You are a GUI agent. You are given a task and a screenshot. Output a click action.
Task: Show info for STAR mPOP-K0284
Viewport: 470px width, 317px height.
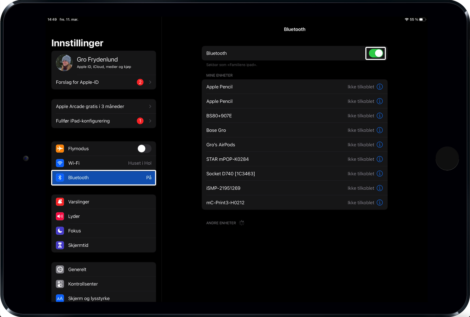click(x=380, y=159)
